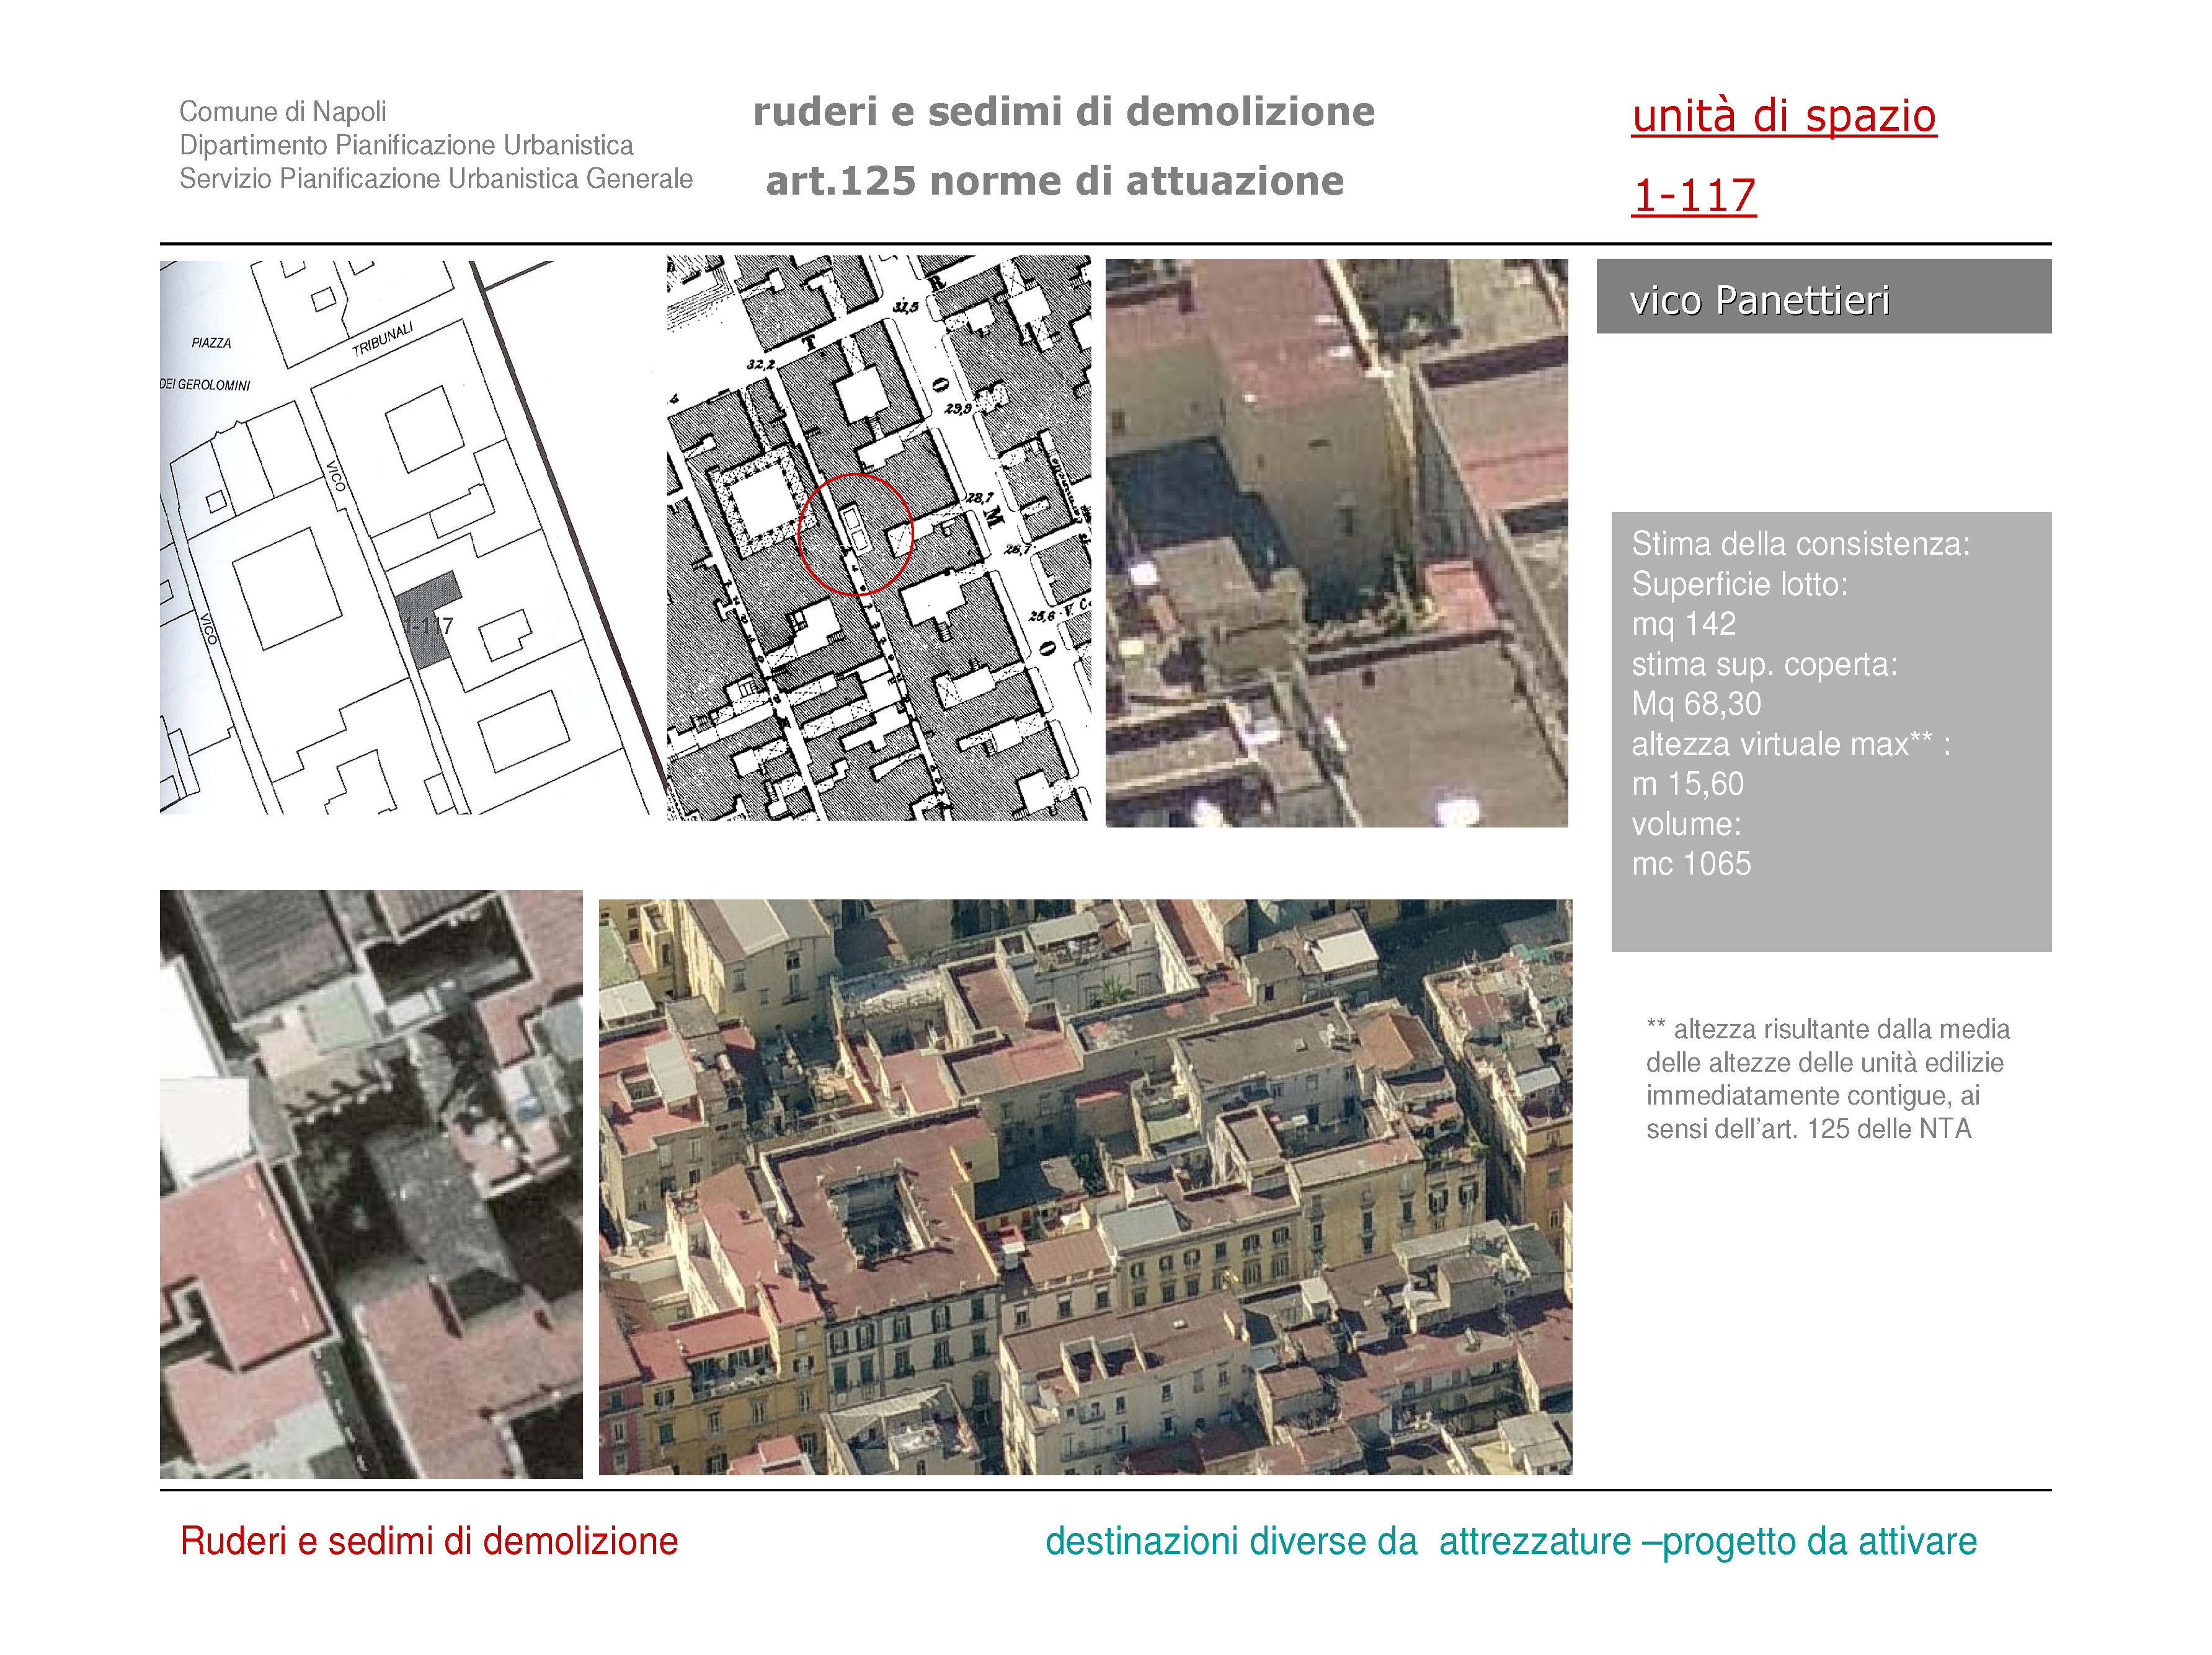Click 'sensi dell'art. 125 delle NTA' line
The height and width of the screenshot is (1655, 2212).
(x=1808, y=1128)
